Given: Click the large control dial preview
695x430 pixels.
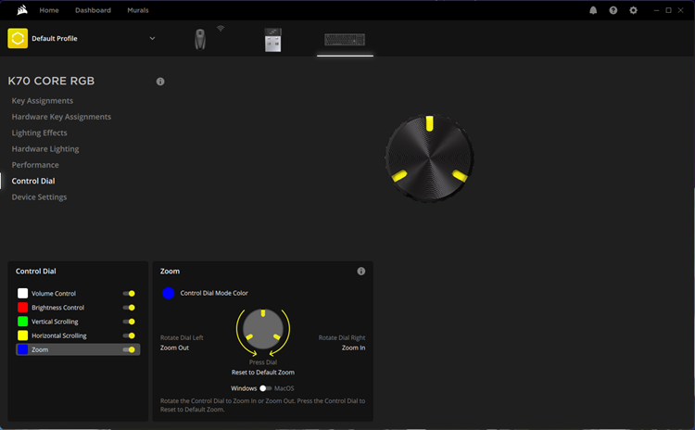Looking at the screenshot, I should 429,158.
